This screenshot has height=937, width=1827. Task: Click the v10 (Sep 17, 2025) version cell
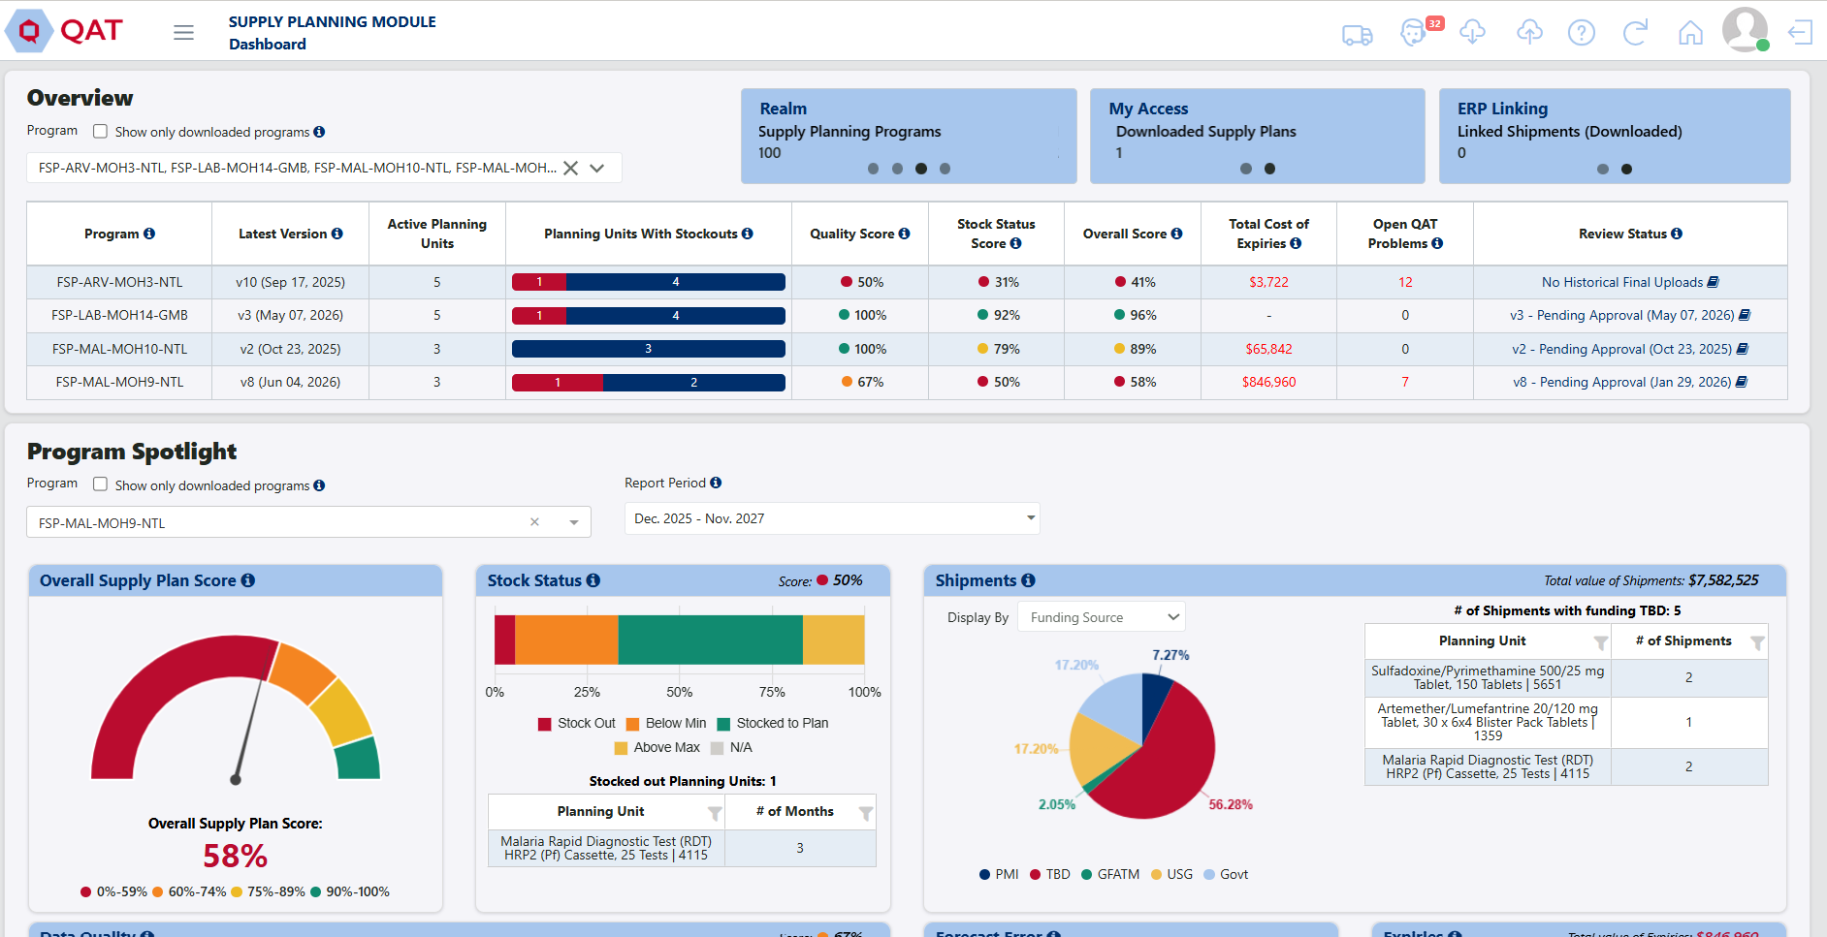click(x=291, y=282)
